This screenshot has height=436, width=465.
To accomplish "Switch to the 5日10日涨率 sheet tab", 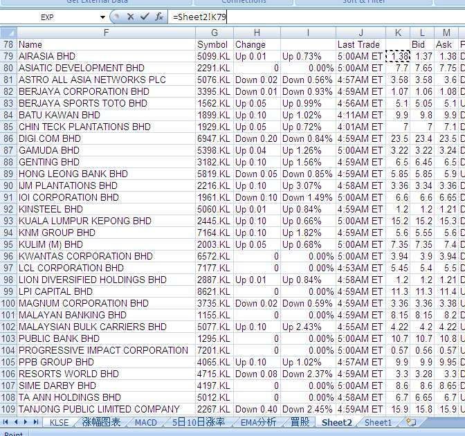I will click(199, 422).
